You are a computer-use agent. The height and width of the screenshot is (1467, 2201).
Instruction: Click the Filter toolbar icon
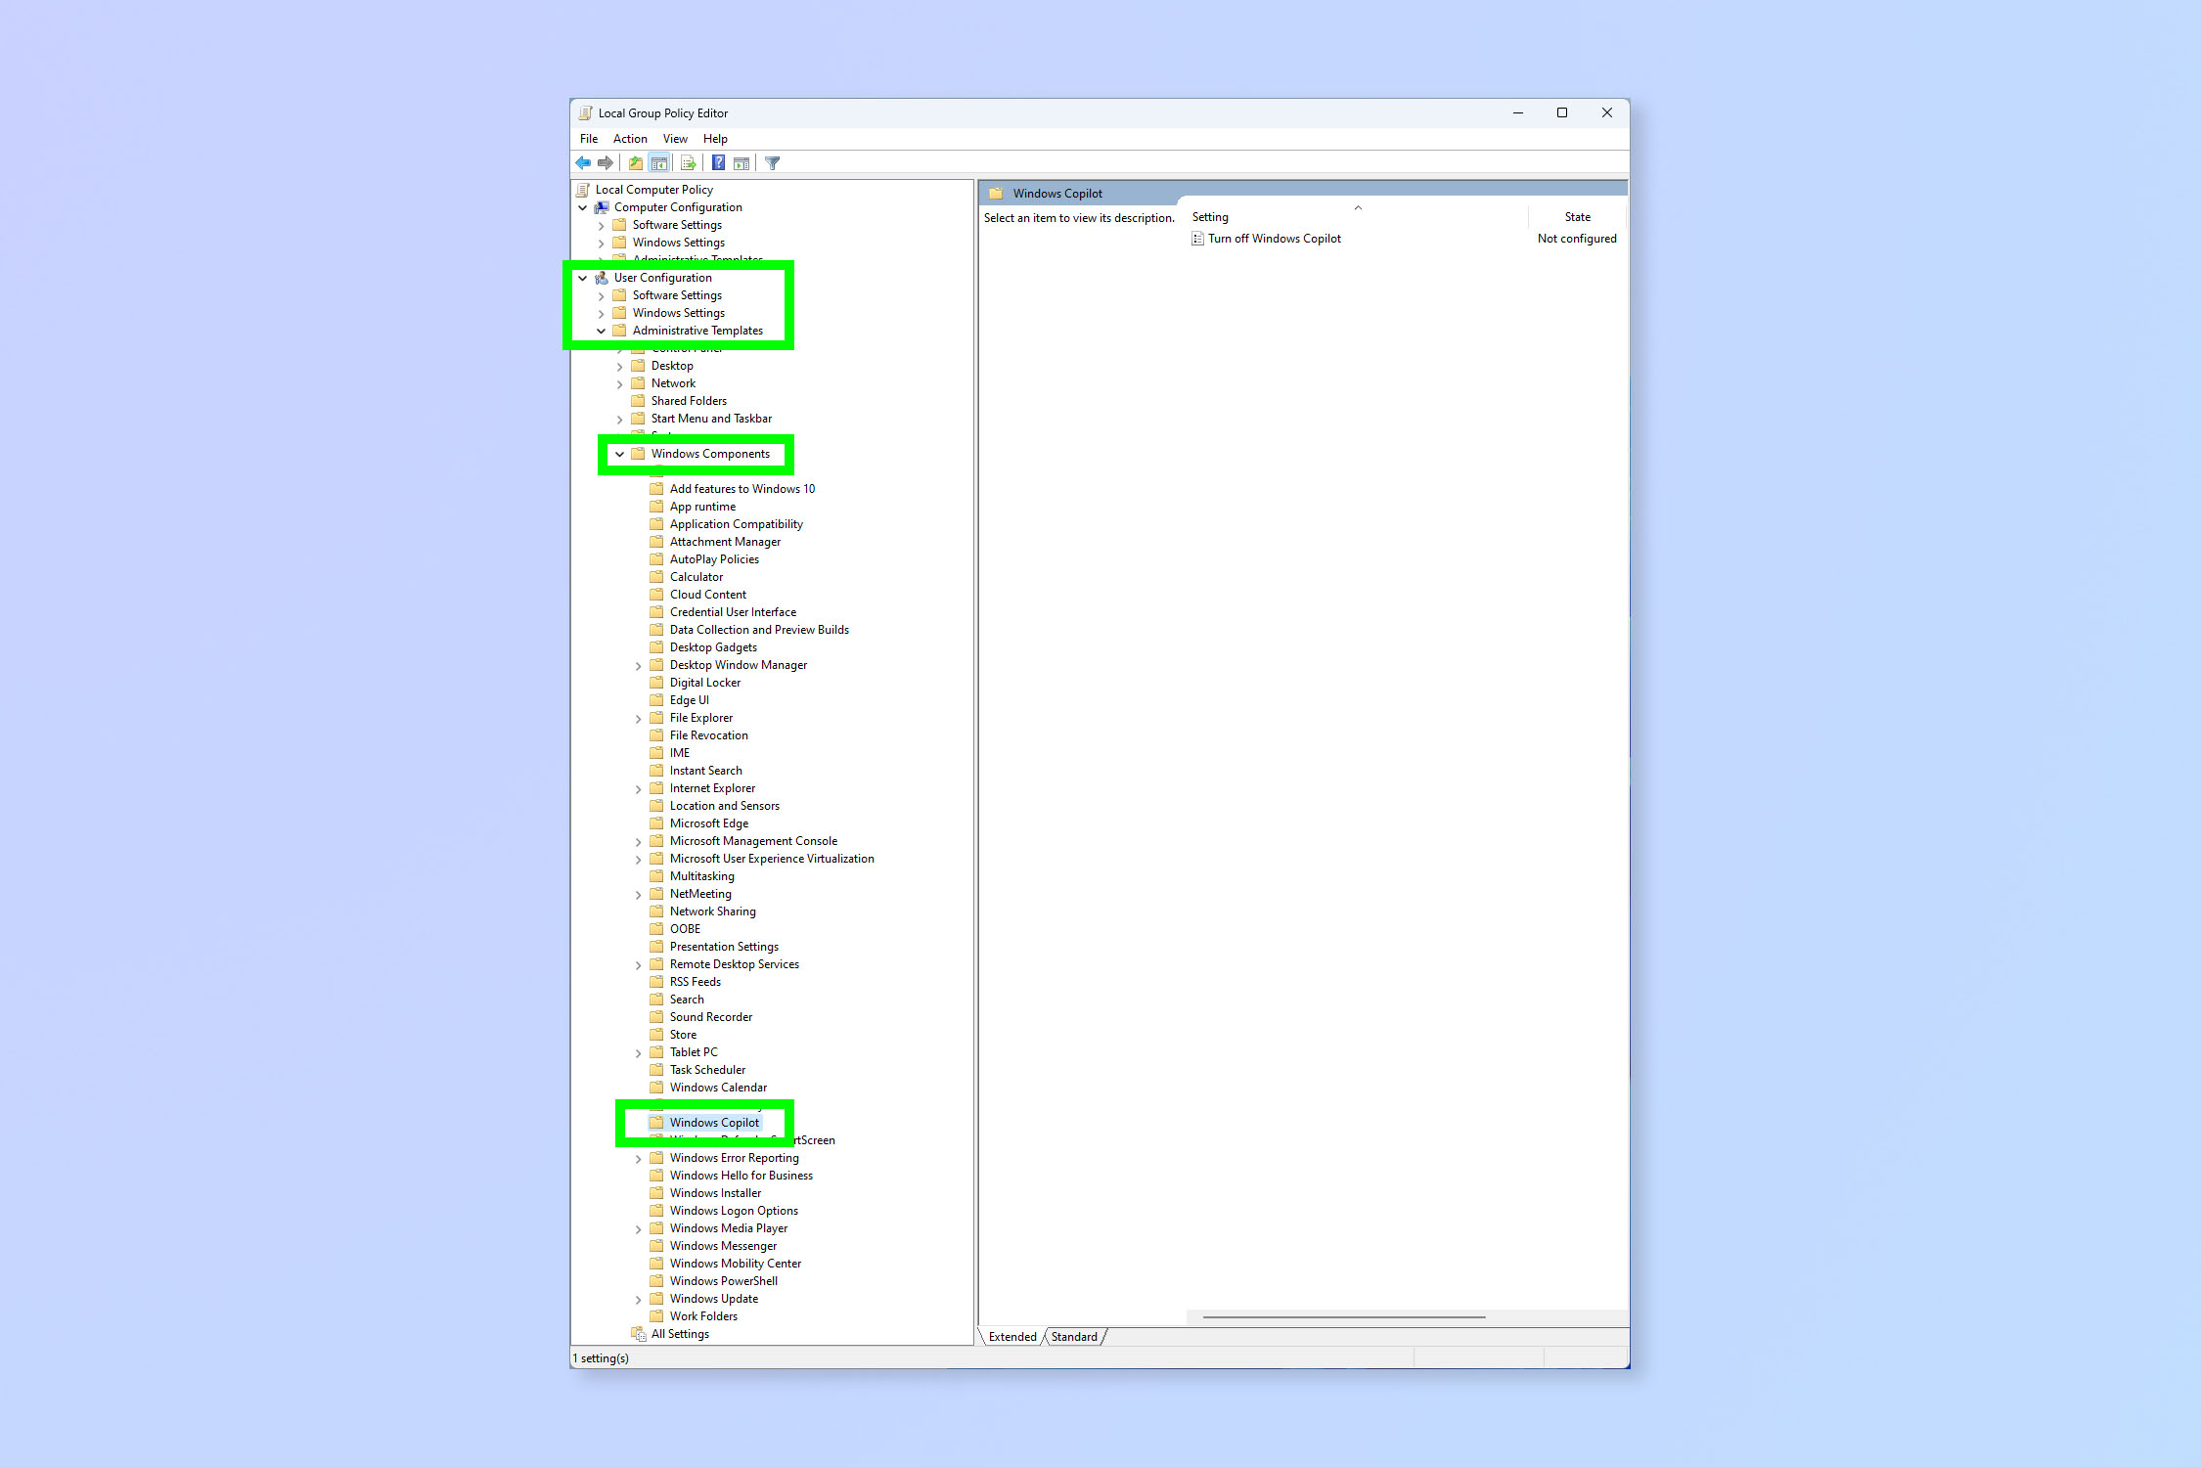click(x=771, y=162)
